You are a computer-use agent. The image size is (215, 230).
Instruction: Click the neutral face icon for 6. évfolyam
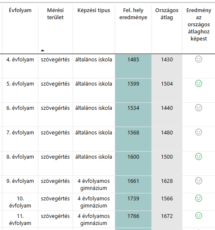[x=199, y=108]
